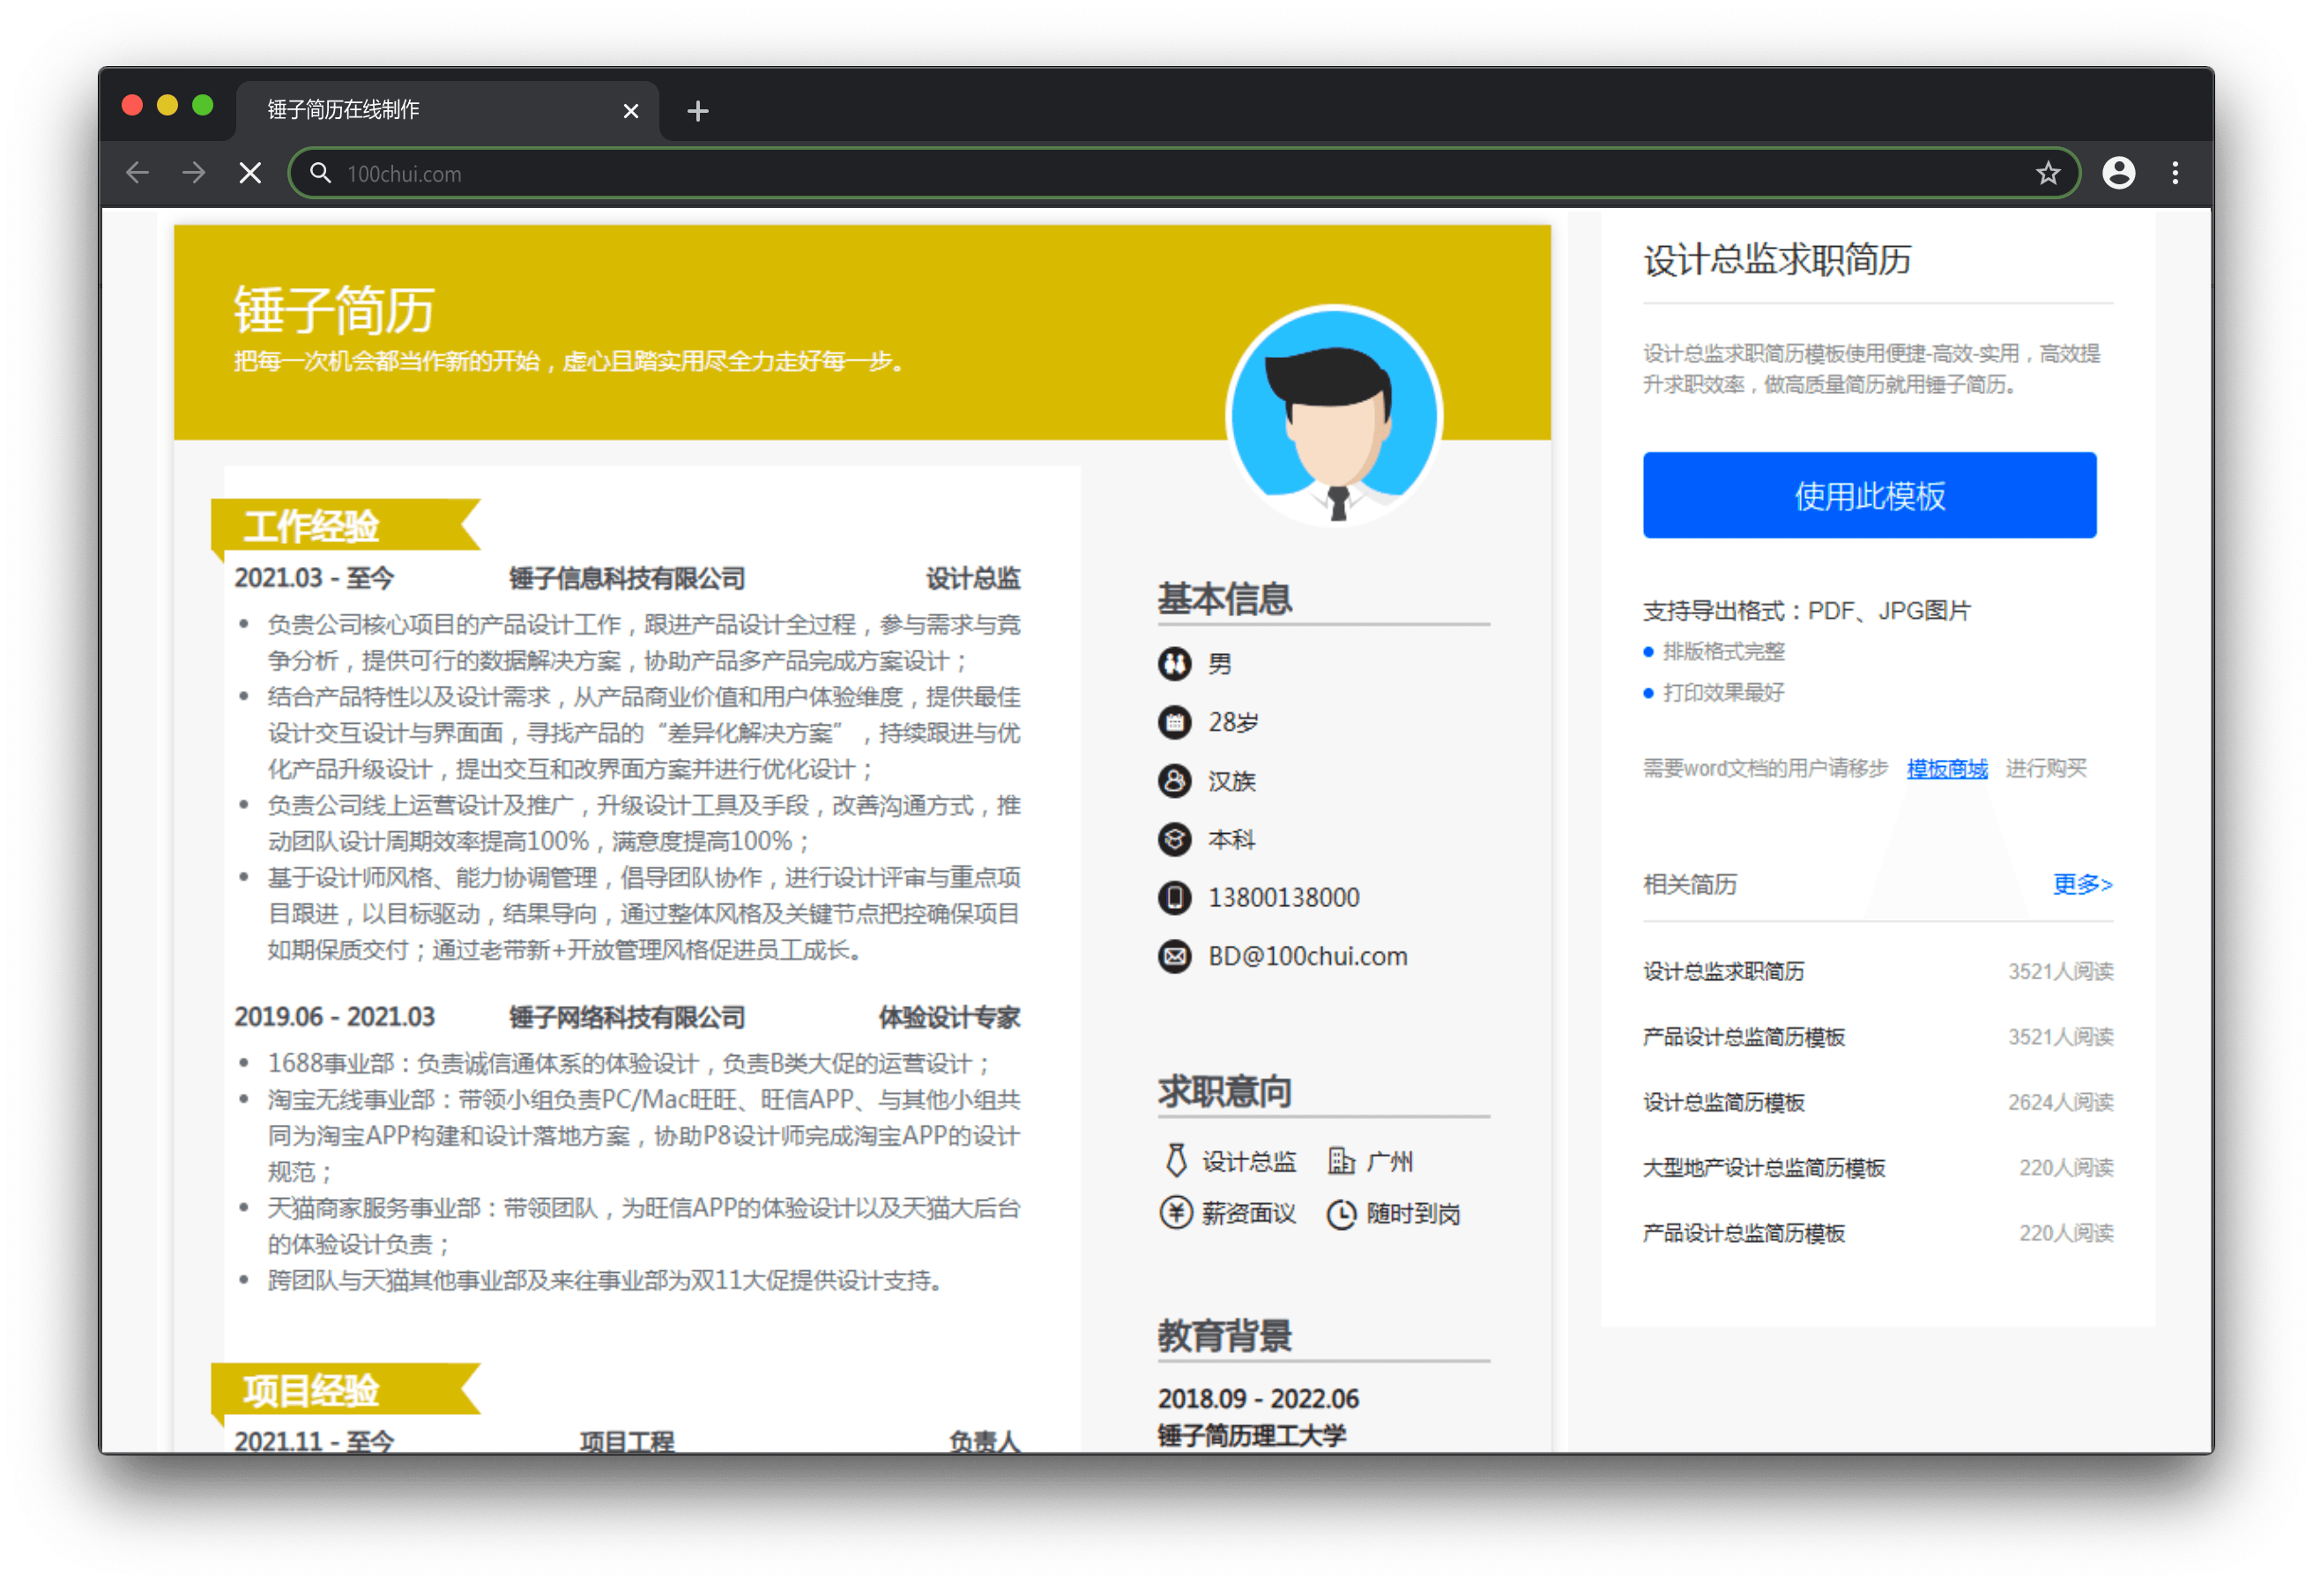Viewport: 2313px width, 1585px height.
Task: Click the 项目经验 section banner
Action: pyautogui.click(x=346, y=1389)
